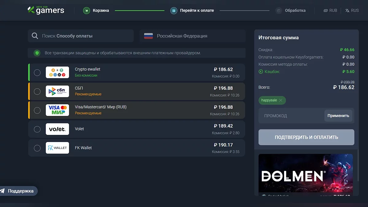
Task: Click the green cart step icon
Action: pos(87,10)
